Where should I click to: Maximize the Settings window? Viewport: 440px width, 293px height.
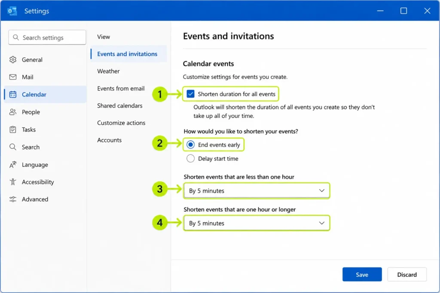pos(403,11)
